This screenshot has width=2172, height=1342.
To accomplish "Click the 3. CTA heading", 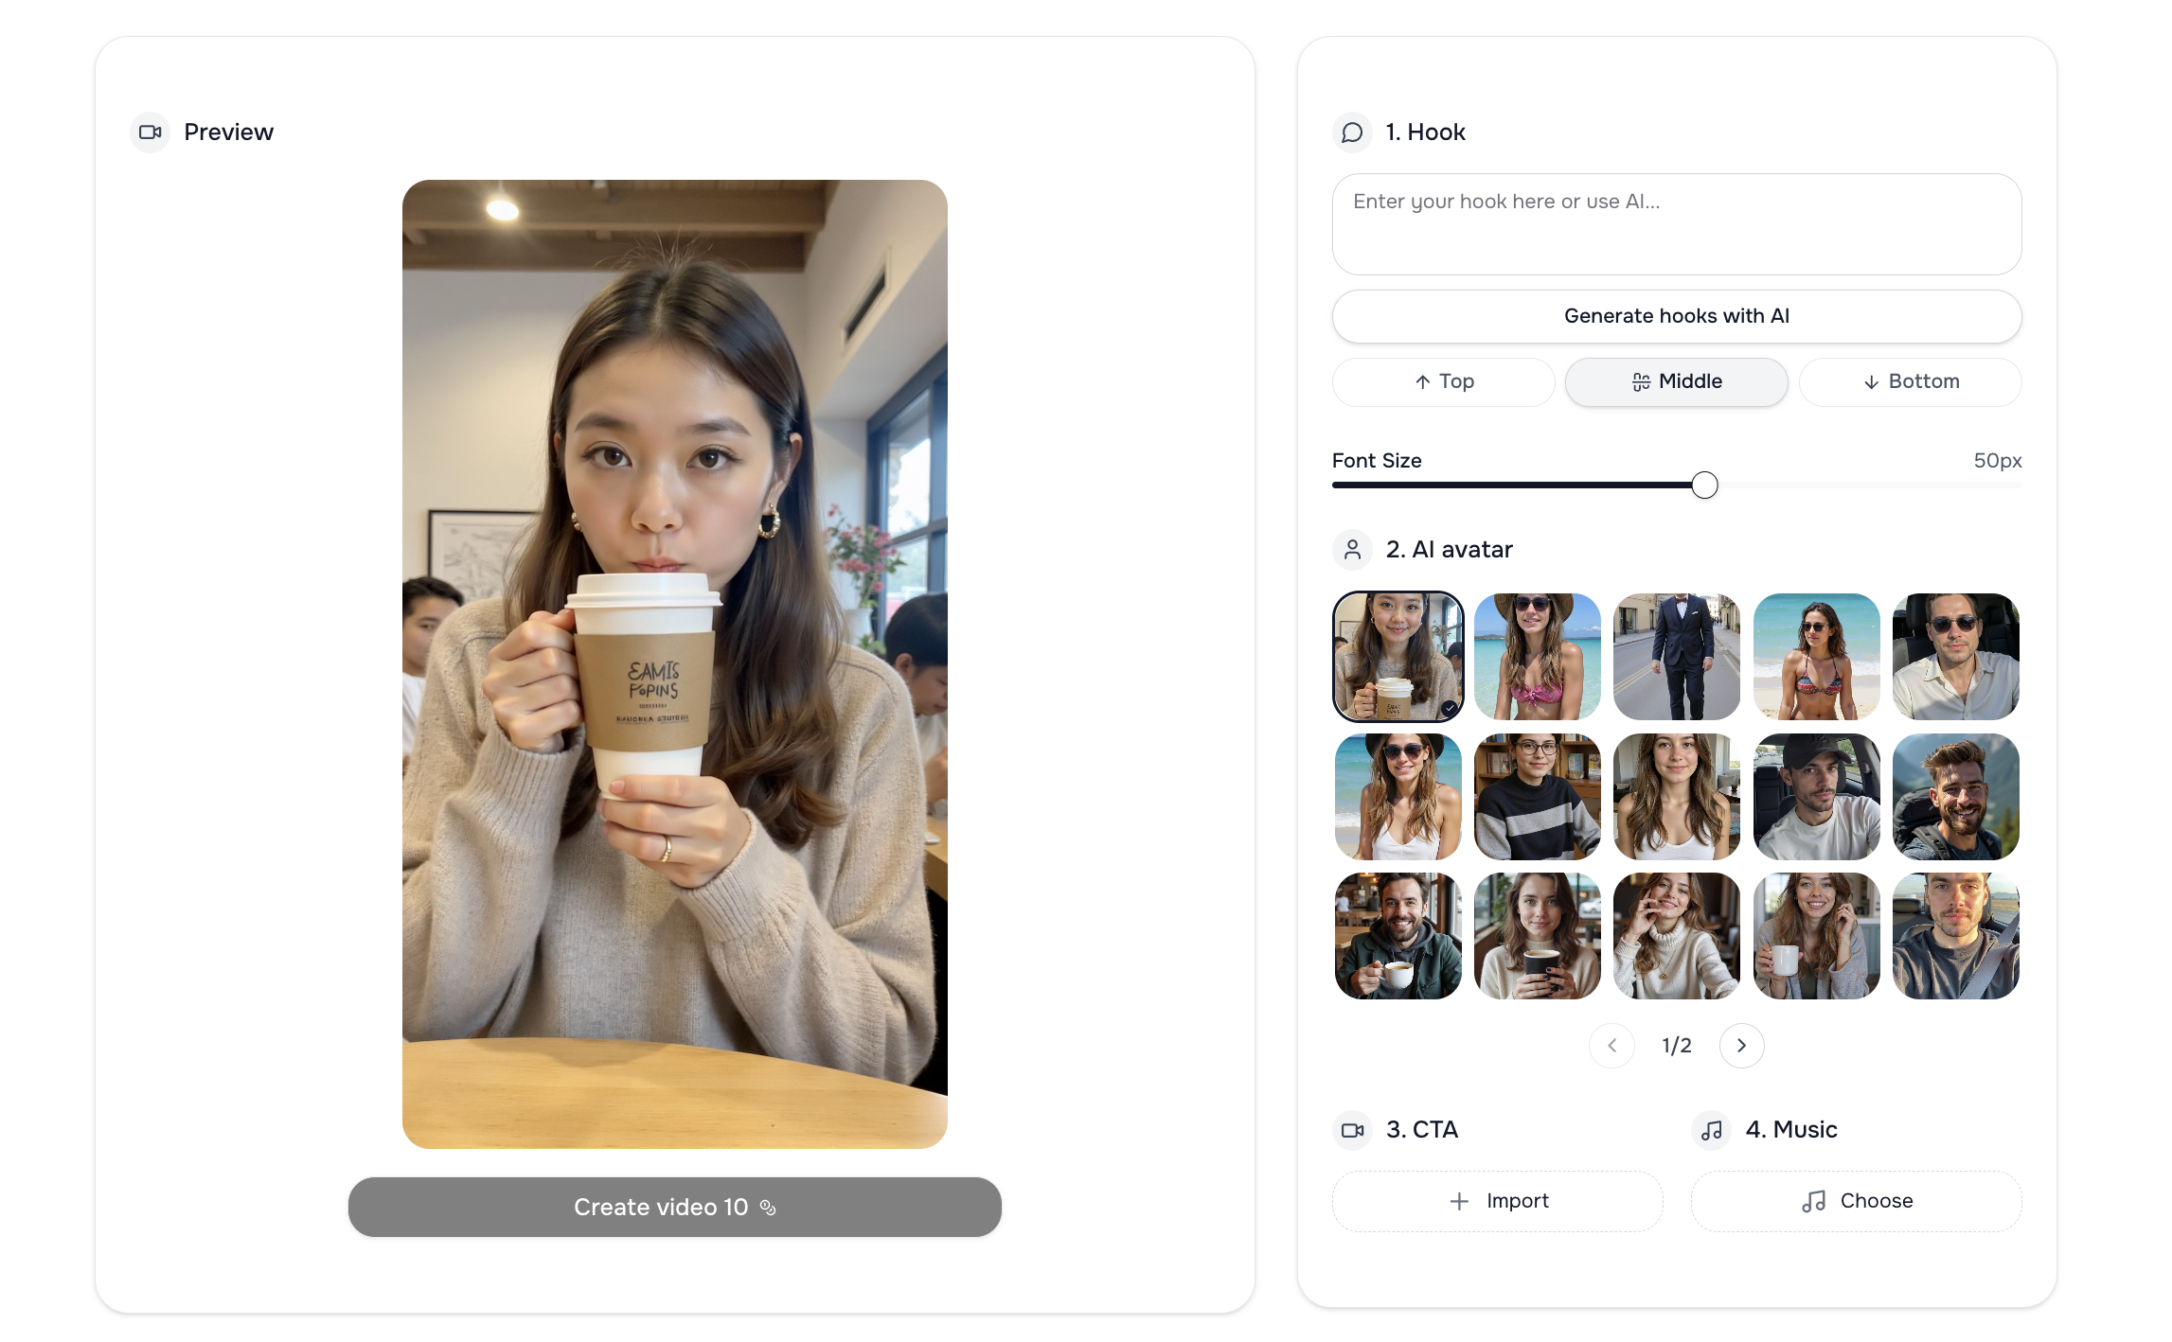I will 1421,1130.
